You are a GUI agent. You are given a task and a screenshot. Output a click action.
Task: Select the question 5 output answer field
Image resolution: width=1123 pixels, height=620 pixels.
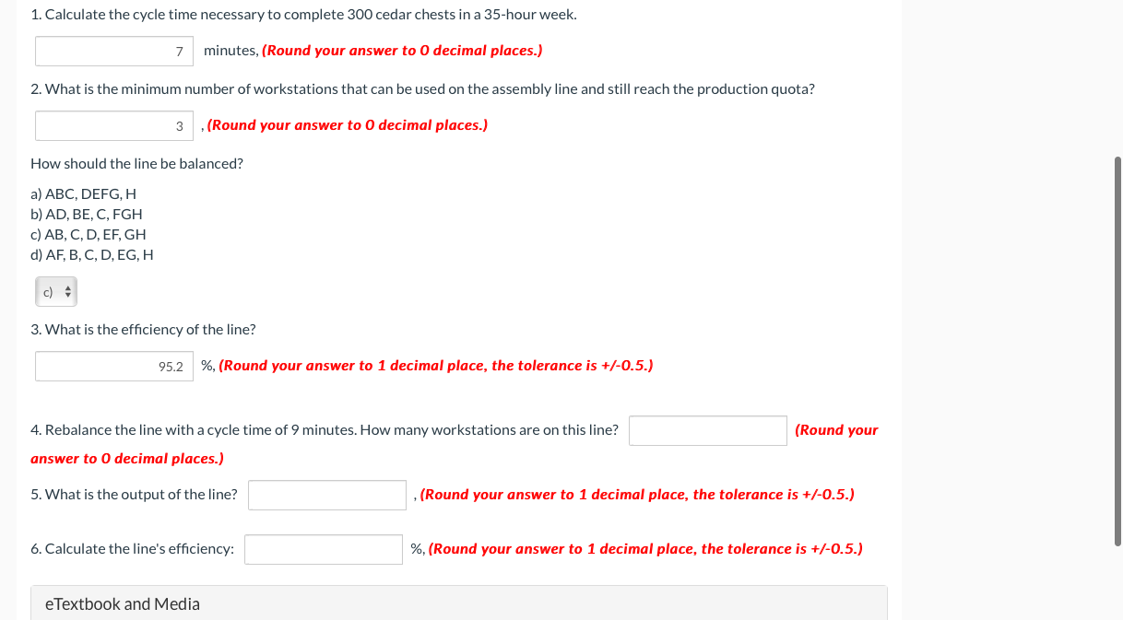[326, 495]
